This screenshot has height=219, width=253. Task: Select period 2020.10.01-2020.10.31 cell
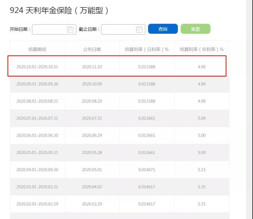click(37, 67)
